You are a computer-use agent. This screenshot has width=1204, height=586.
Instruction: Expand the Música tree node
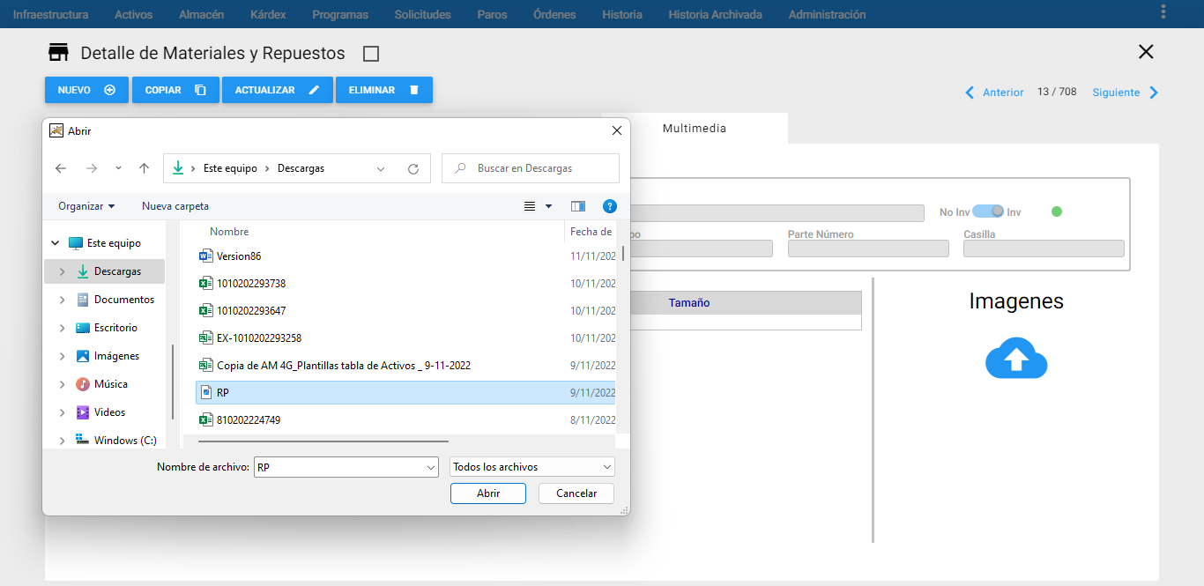[x=62, y=384]
